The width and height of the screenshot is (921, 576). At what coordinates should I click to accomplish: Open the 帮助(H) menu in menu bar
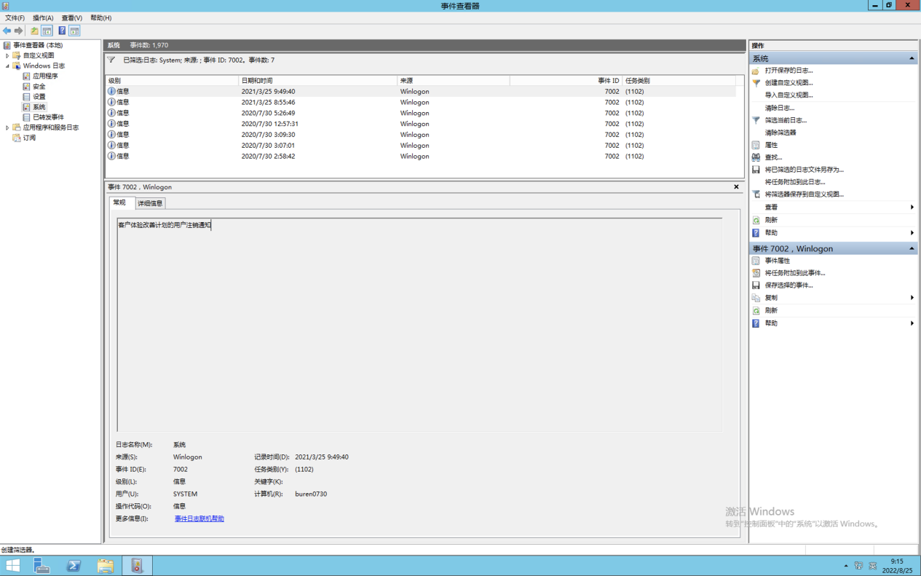[x=101, y=17]
